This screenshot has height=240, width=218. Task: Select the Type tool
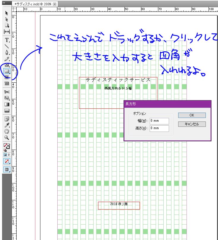point(7,40)
